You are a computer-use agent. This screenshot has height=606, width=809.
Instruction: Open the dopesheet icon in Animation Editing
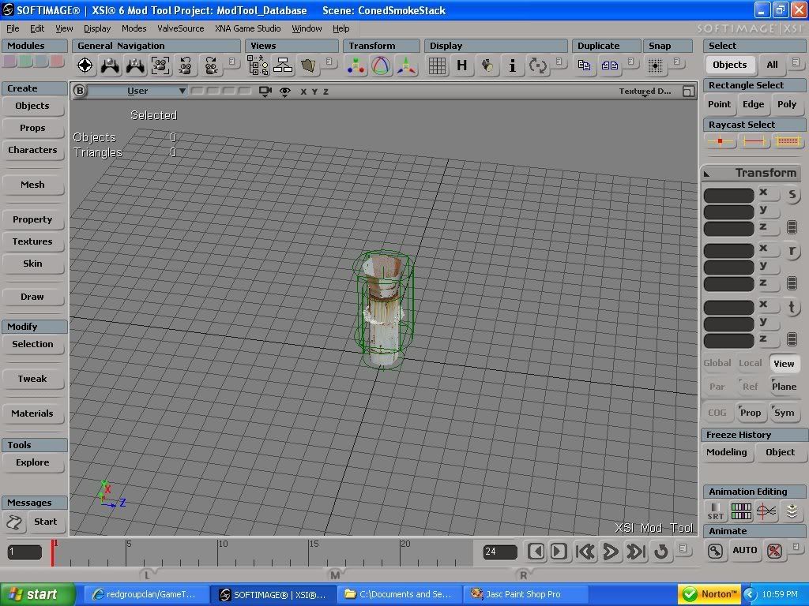click(x=741, y=511)
